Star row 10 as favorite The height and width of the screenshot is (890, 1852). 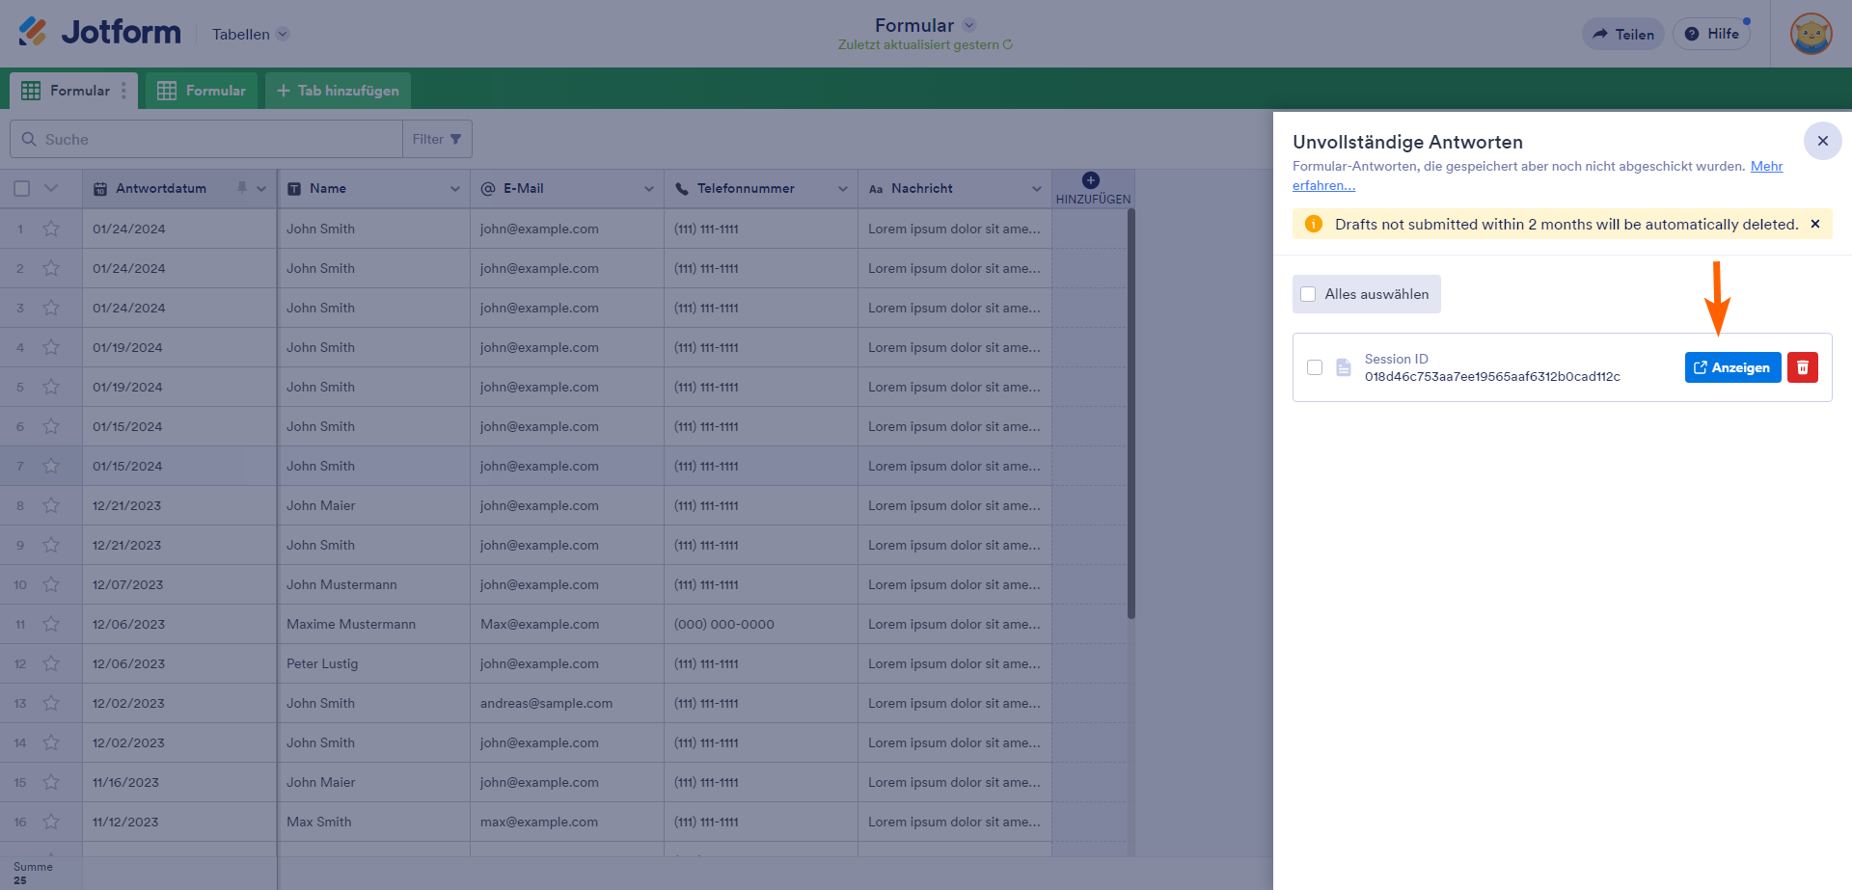point(51,584)
